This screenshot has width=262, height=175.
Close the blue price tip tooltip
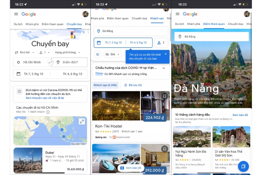[x=166, y=54]
